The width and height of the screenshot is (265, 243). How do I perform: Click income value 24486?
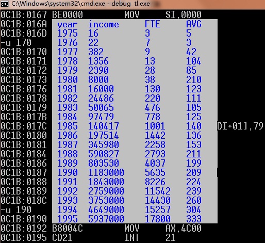(101, 98)
